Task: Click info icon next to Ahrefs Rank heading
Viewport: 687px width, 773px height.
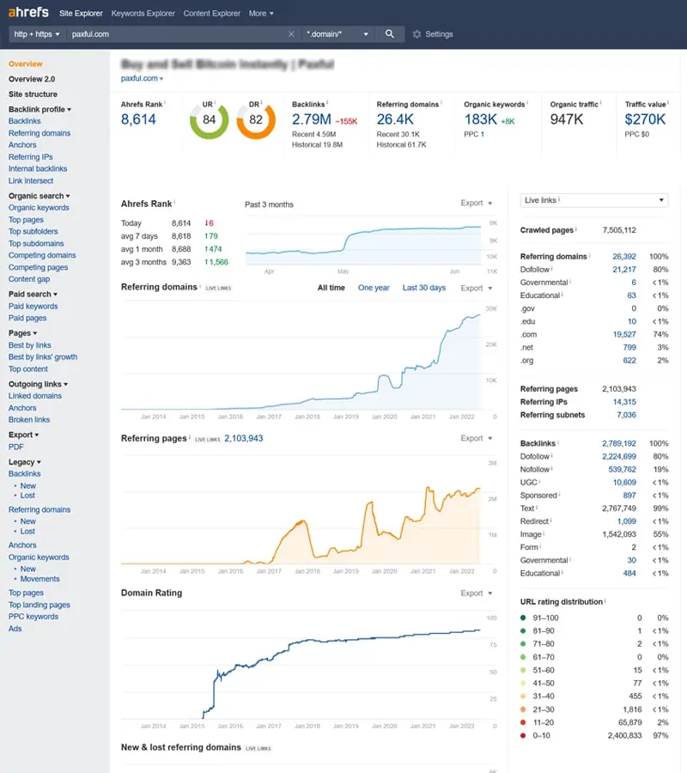Action: point(174,202)
